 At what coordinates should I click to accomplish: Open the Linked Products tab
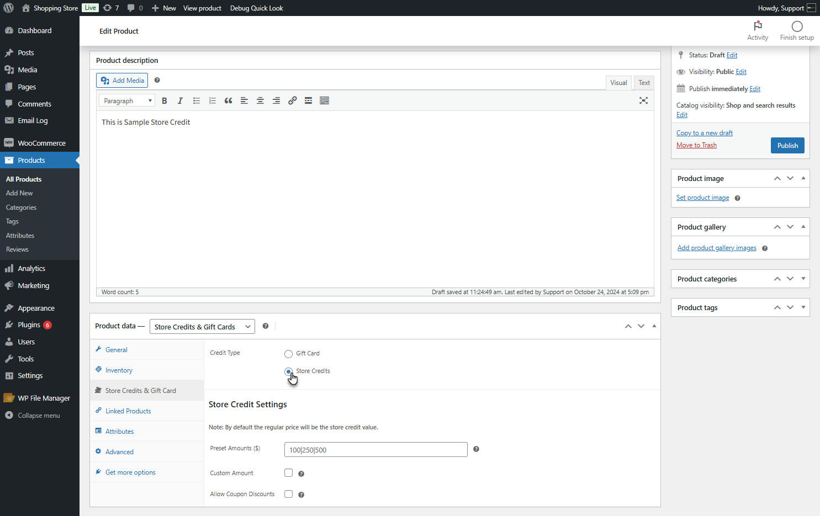[x=147, y=411]
